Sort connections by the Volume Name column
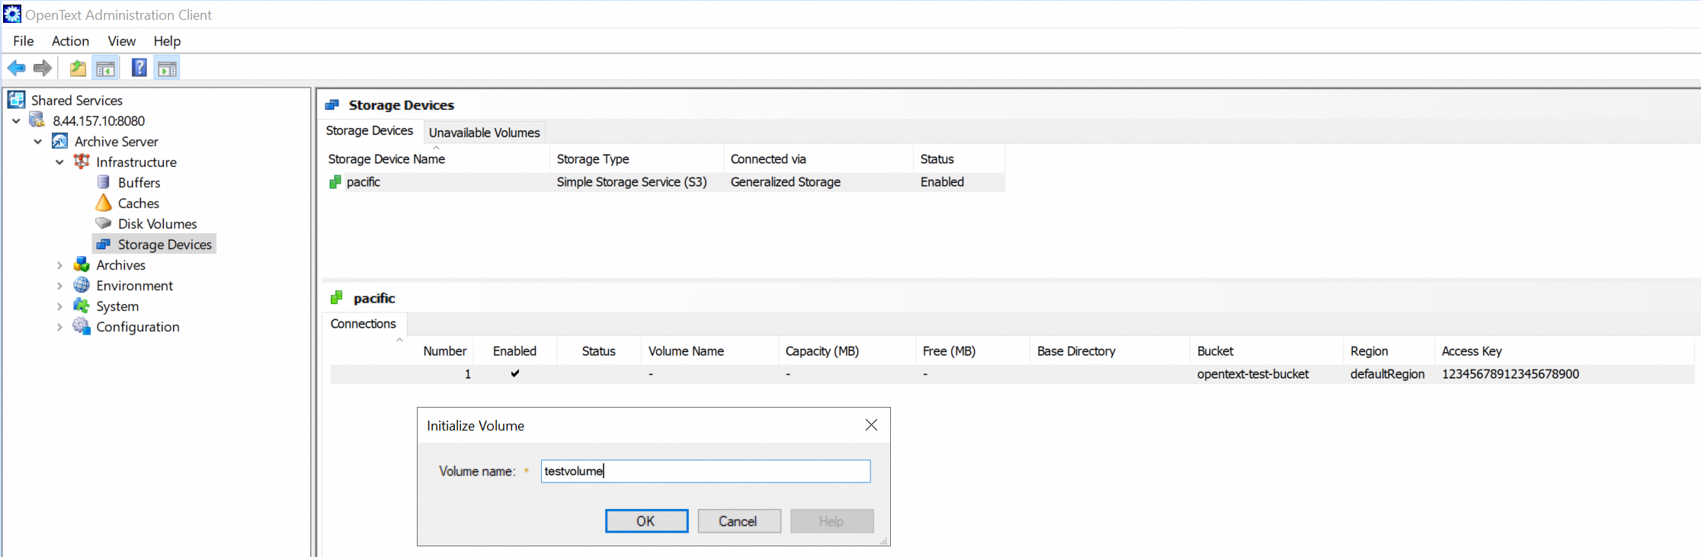The width and height of the screenshot is (1701, 557). (x=710, y=351)
